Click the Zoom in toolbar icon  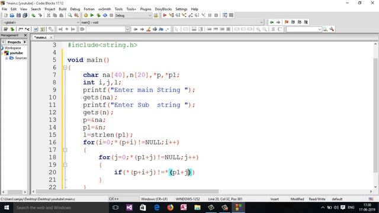[258, 29]
